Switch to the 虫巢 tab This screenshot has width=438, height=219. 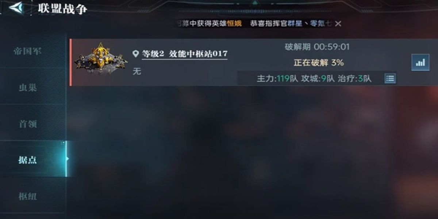[x=28, y=88]
